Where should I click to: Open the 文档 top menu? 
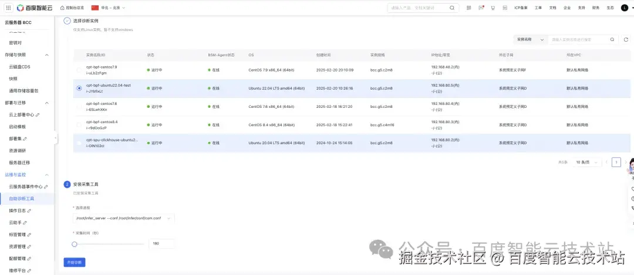point(553,8)
